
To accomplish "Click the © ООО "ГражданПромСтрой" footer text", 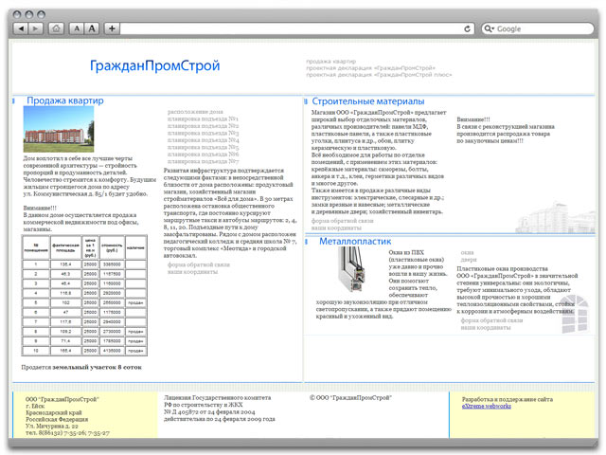I will pos(350,398).
